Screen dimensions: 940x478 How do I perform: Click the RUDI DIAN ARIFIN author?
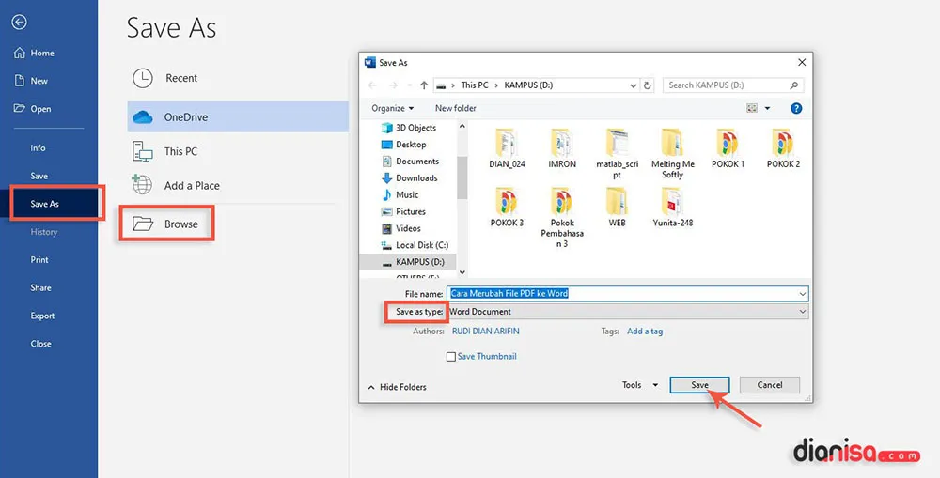pos(486,332)
